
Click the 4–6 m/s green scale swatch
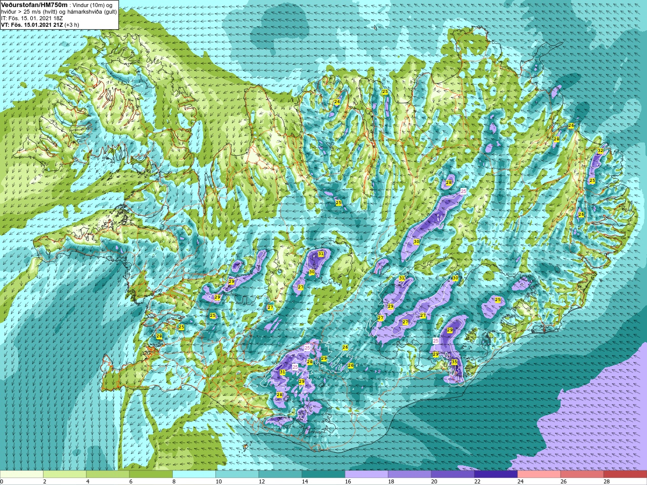(x=108, y=474)
